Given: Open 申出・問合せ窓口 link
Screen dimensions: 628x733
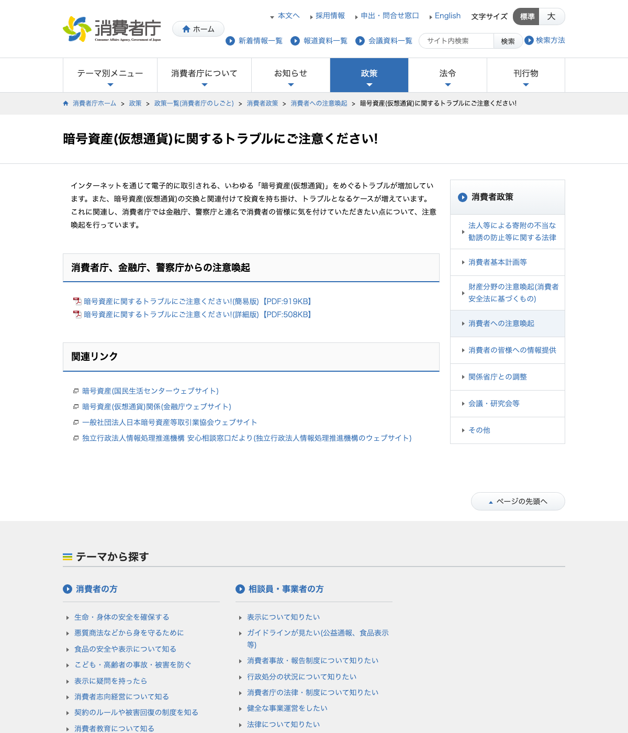Looking at the screenshot, I should [x=389, y=16].
